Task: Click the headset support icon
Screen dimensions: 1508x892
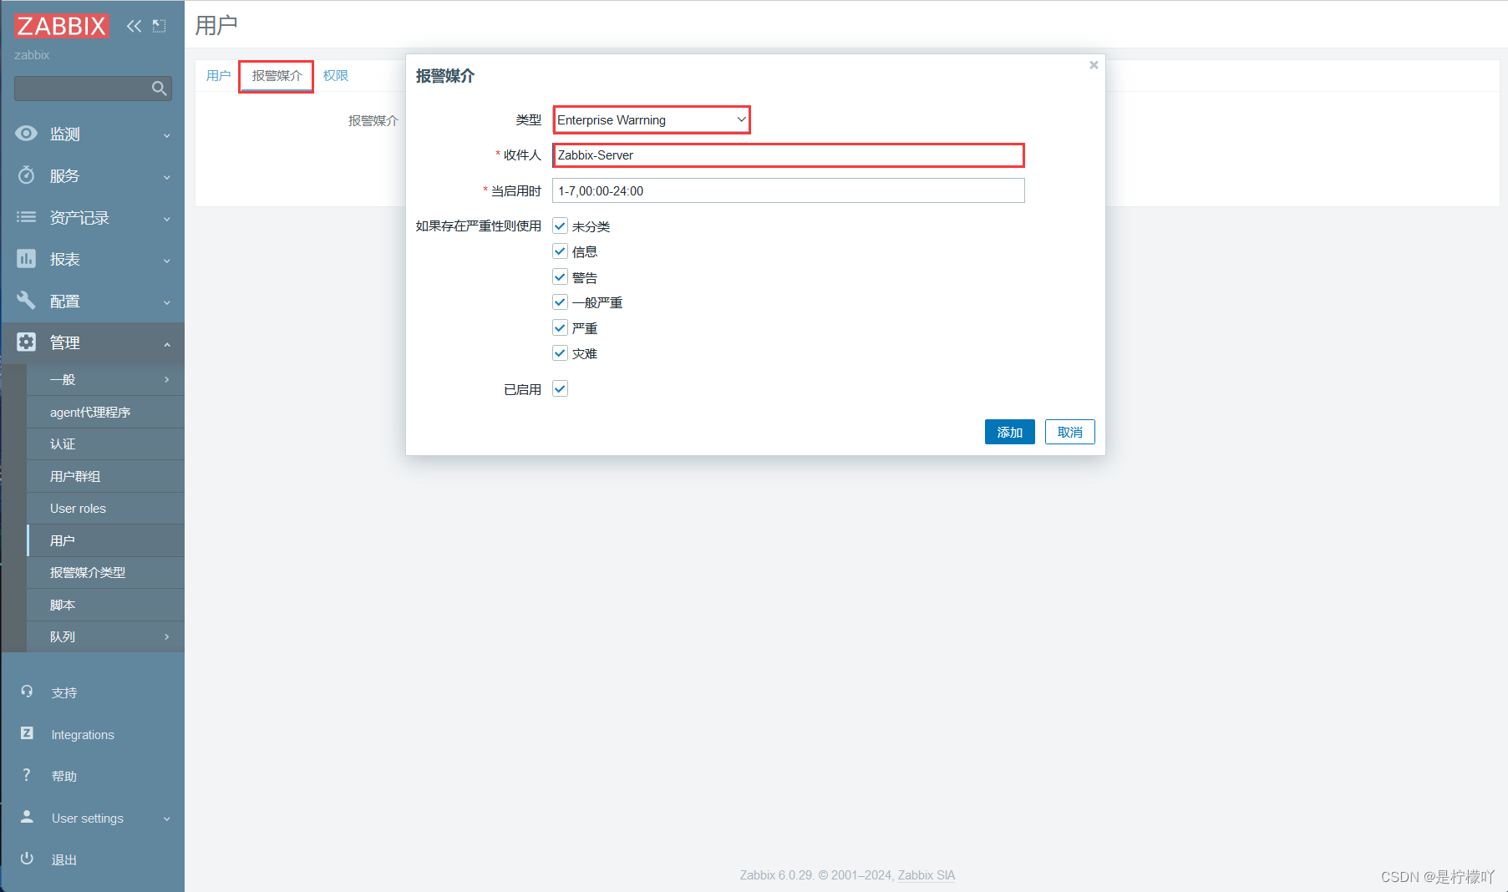Action: (x=27, y=692)
